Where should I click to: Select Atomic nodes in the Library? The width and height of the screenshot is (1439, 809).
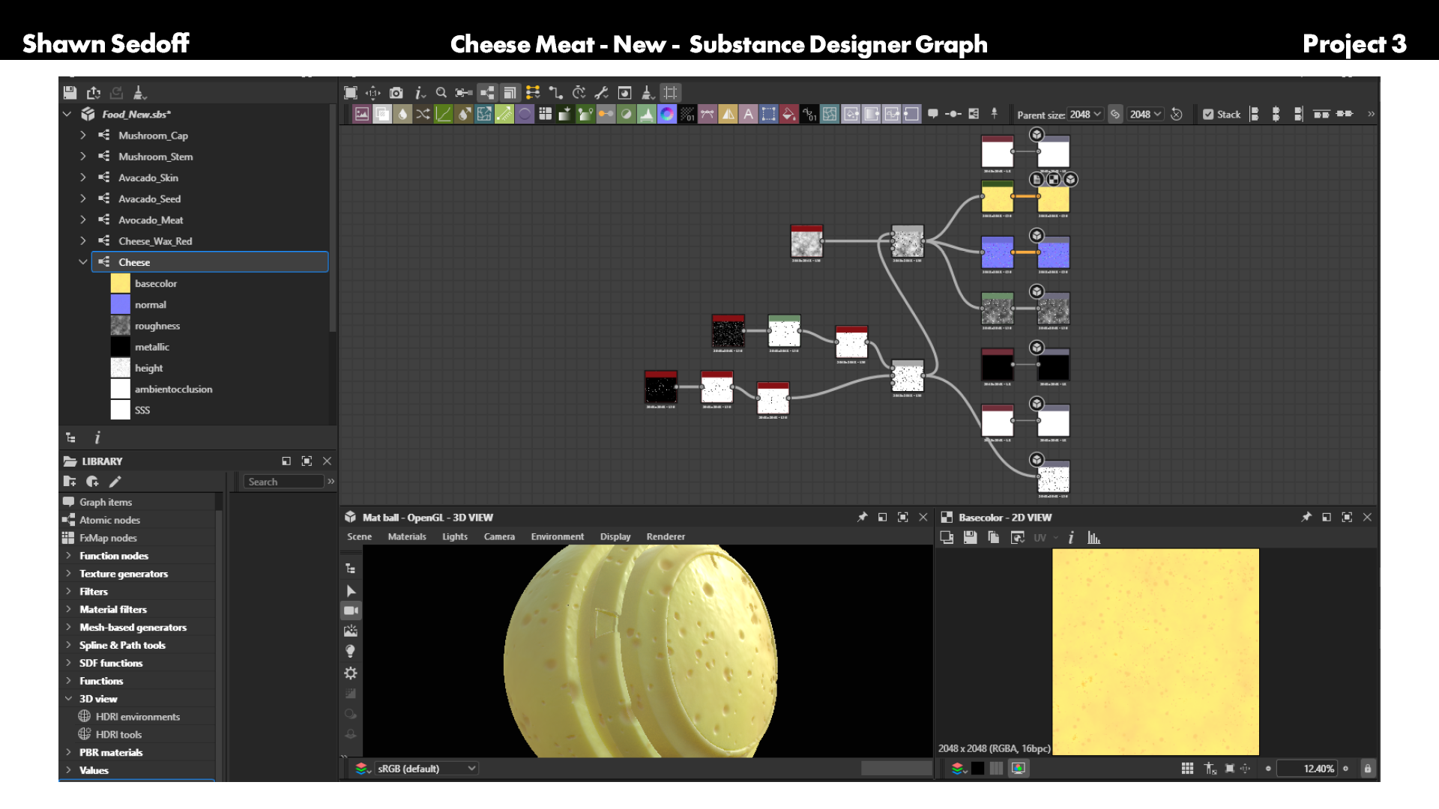110,520
